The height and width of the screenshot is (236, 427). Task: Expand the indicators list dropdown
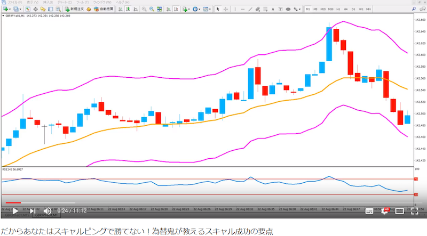pos(189,9)
